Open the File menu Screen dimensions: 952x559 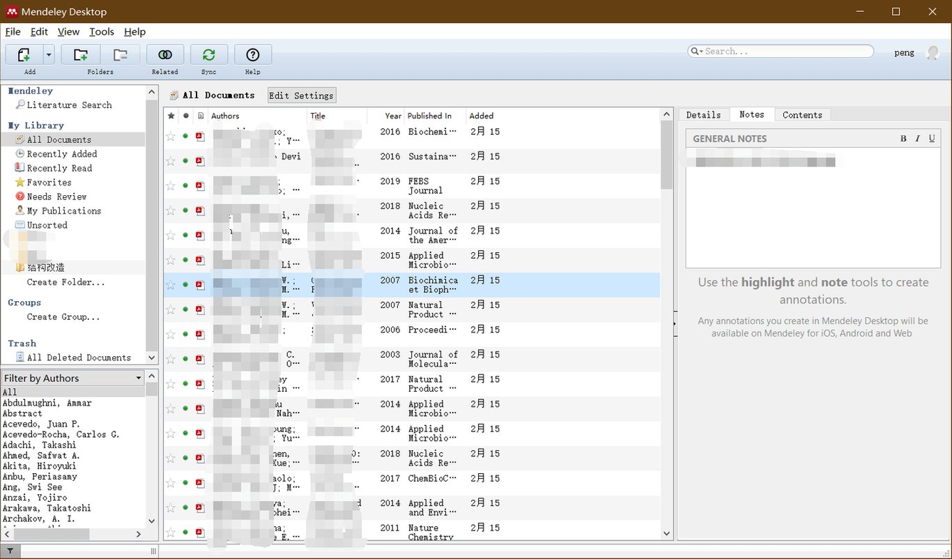(x=13, y=31)
